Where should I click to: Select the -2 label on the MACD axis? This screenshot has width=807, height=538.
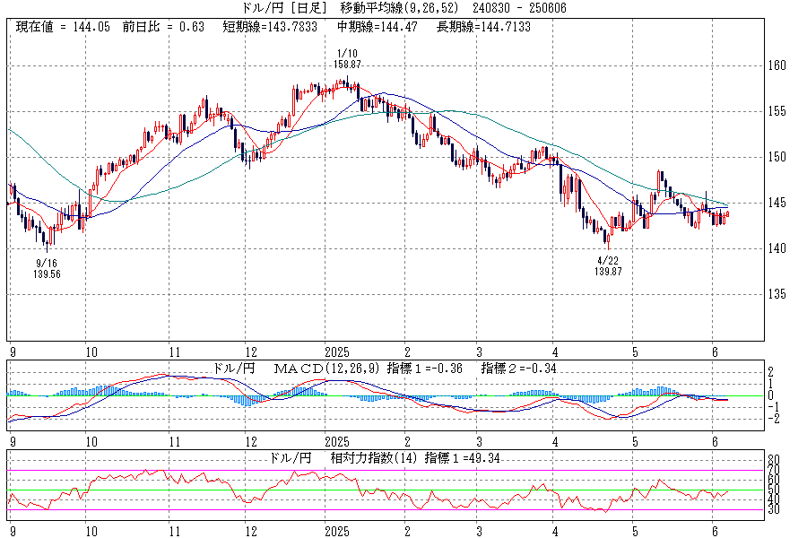click(x=773, y=419)
